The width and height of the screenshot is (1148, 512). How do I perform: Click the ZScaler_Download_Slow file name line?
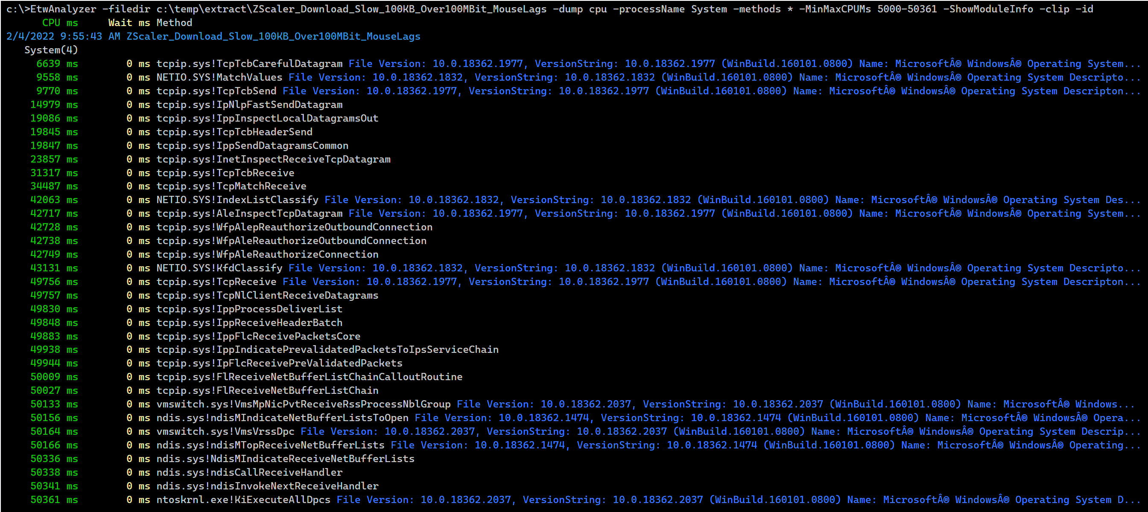point(273,37)
